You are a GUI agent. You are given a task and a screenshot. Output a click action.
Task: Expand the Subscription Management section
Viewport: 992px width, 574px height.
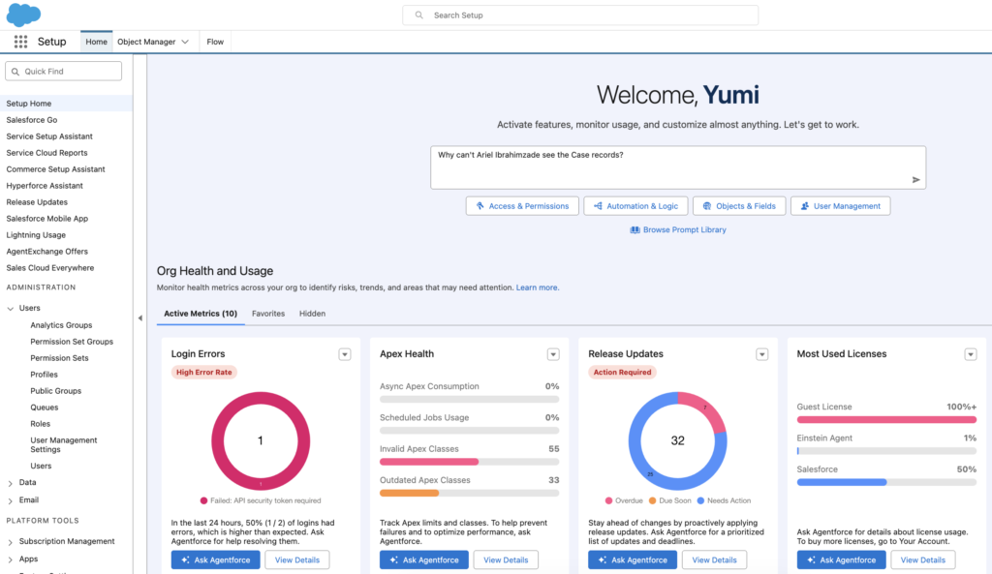10,542
